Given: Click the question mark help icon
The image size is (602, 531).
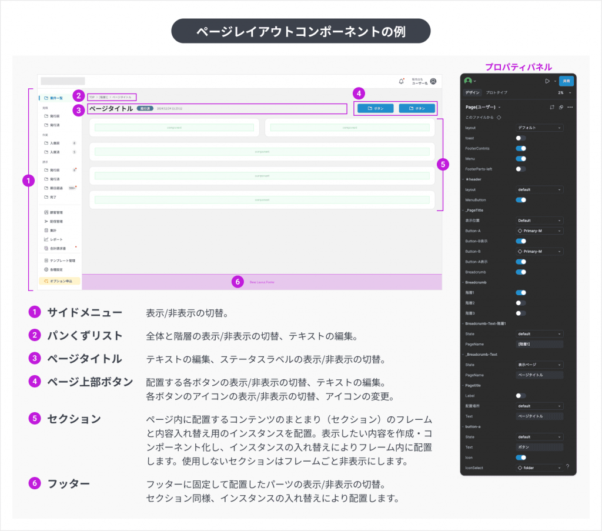Looking at the screenshot, I should pyautogui.click(x=567, y=466).
